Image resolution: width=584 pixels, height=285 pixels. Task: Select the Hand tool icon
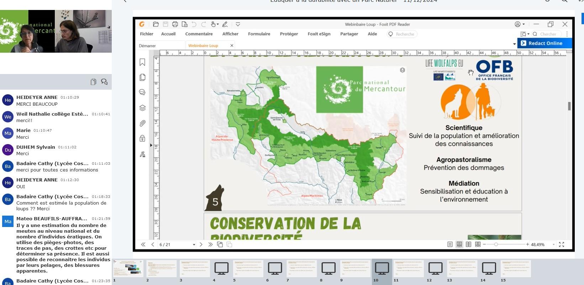(213, 24)
